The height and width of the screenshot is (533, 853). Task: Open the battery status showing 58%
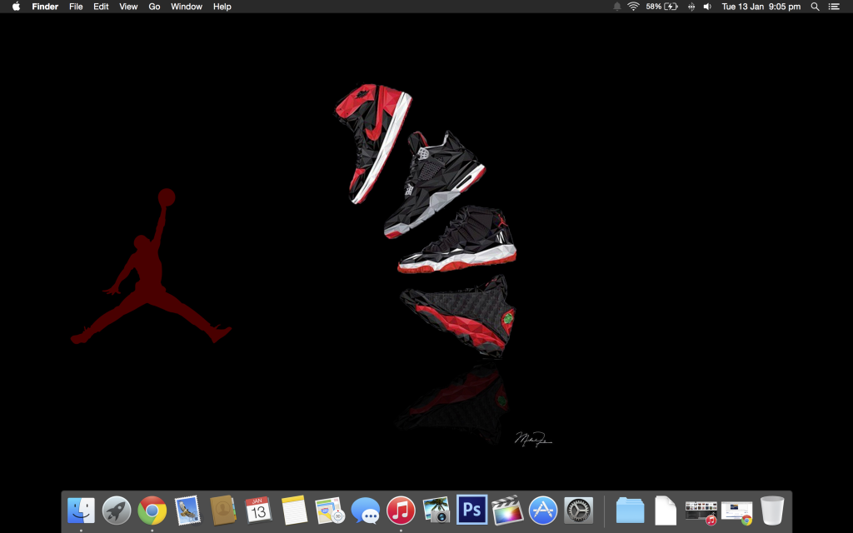coord(662,7)
